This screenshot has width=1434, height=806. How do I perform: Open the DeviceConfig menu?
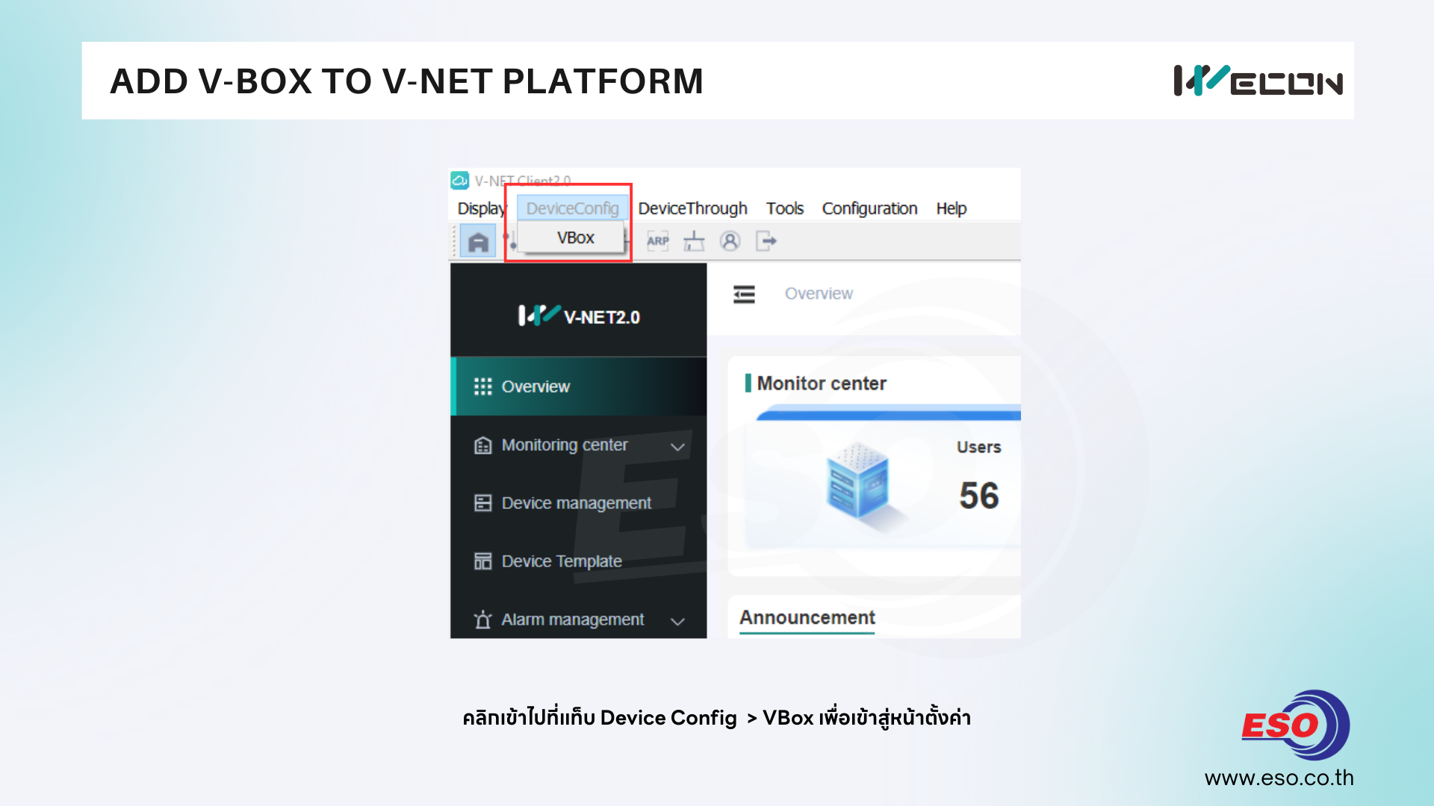coord(572,208)
